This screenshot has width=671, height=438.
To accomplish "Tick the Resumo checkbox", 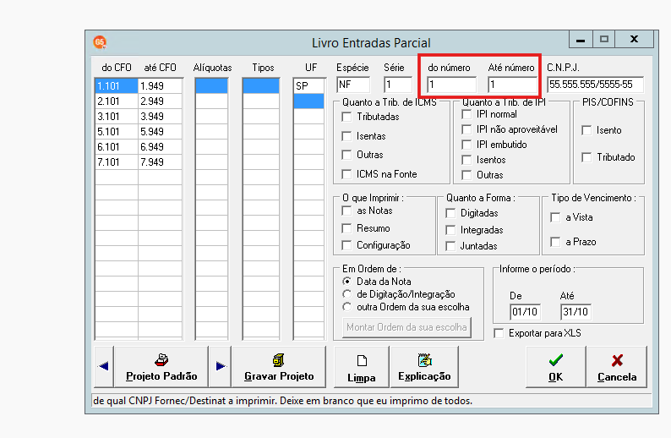I will [346, 228].
